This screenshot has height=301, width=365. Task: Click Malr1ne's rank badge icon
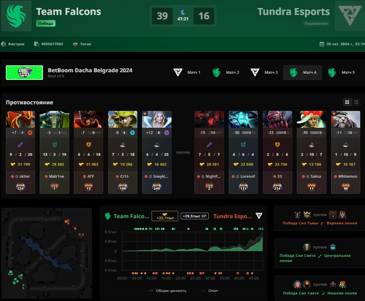coord(55,187)
